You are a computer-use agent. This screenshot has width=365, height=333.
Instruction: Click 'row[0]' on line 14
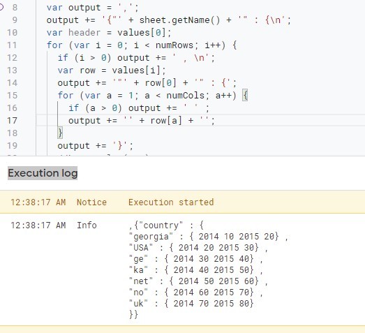pos(161,83)
